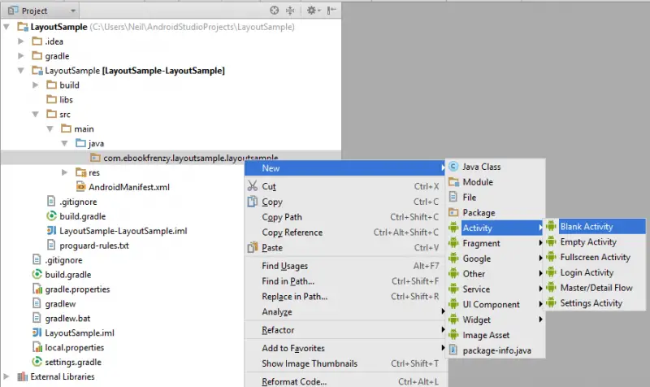Open the Refactor submenu

coord(278,330)
